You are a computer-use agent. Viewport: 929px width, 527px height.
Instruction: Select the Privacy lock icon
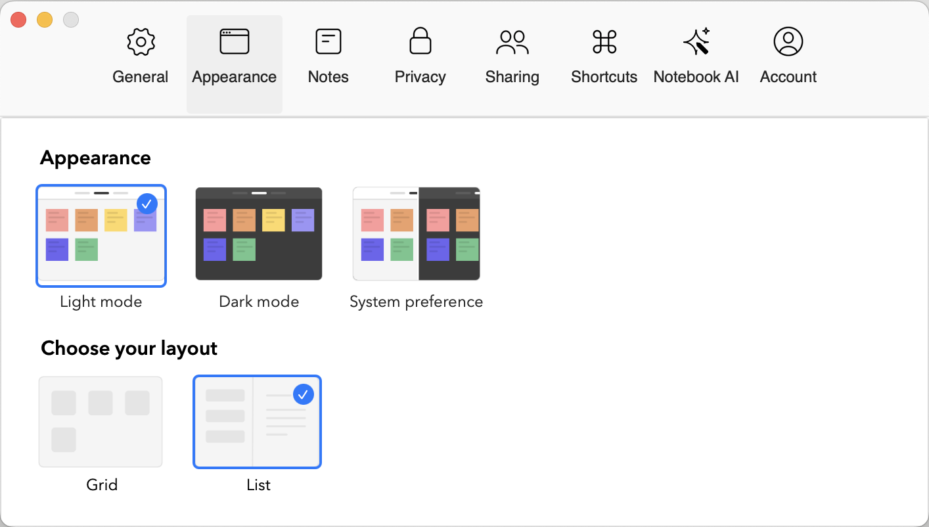[x=420, y=41]
